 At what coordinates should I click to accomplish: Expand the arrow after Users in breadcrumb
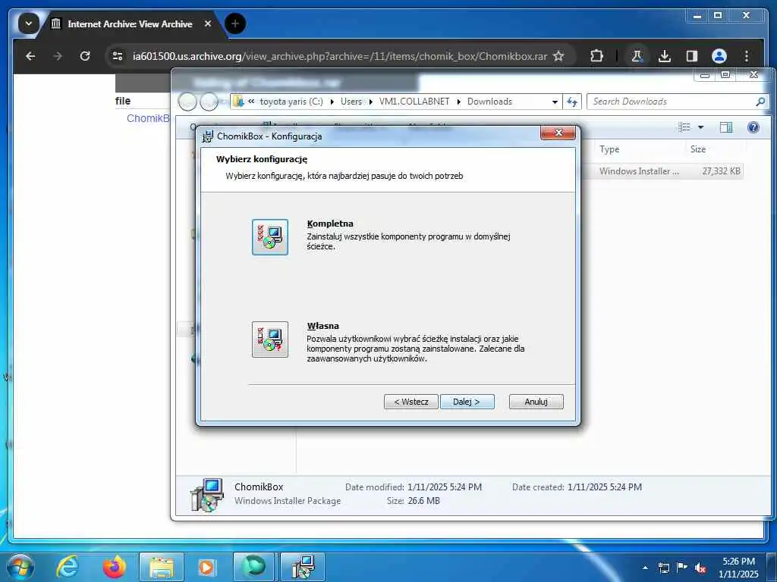370,102
